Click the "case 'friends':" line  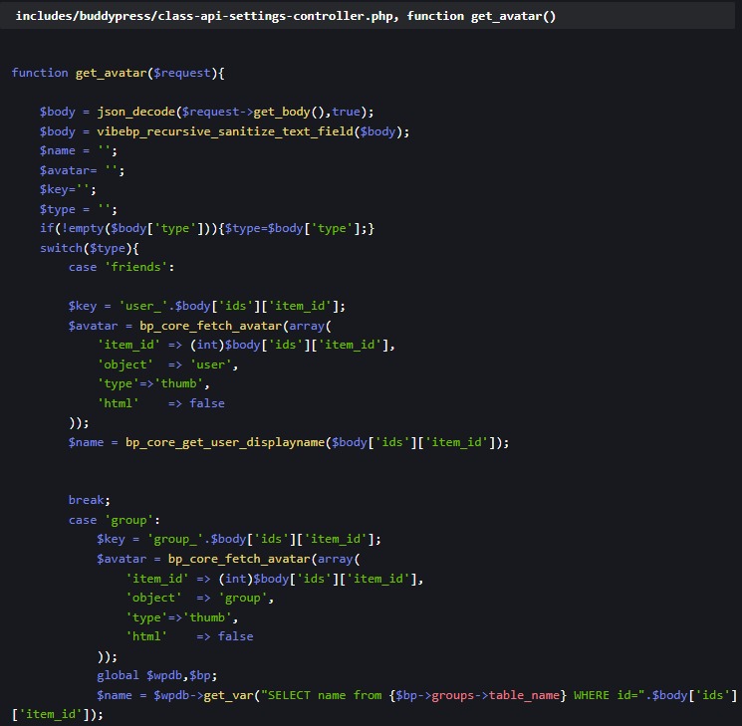click(x=122, y=267)
